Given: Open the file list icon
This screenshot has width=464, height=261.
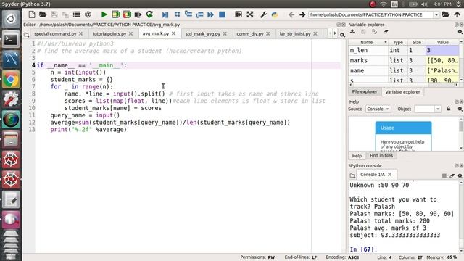Looking at the screenshot, I should coord(77,14).
